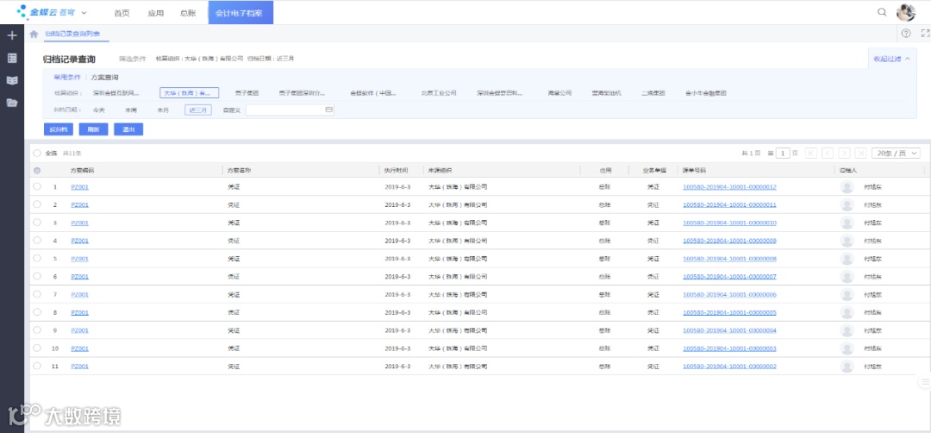Click the page number input box

point(783,154)
